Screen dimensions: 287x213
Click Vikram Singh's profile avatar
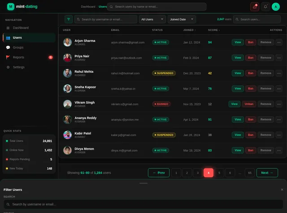[67, 104]
